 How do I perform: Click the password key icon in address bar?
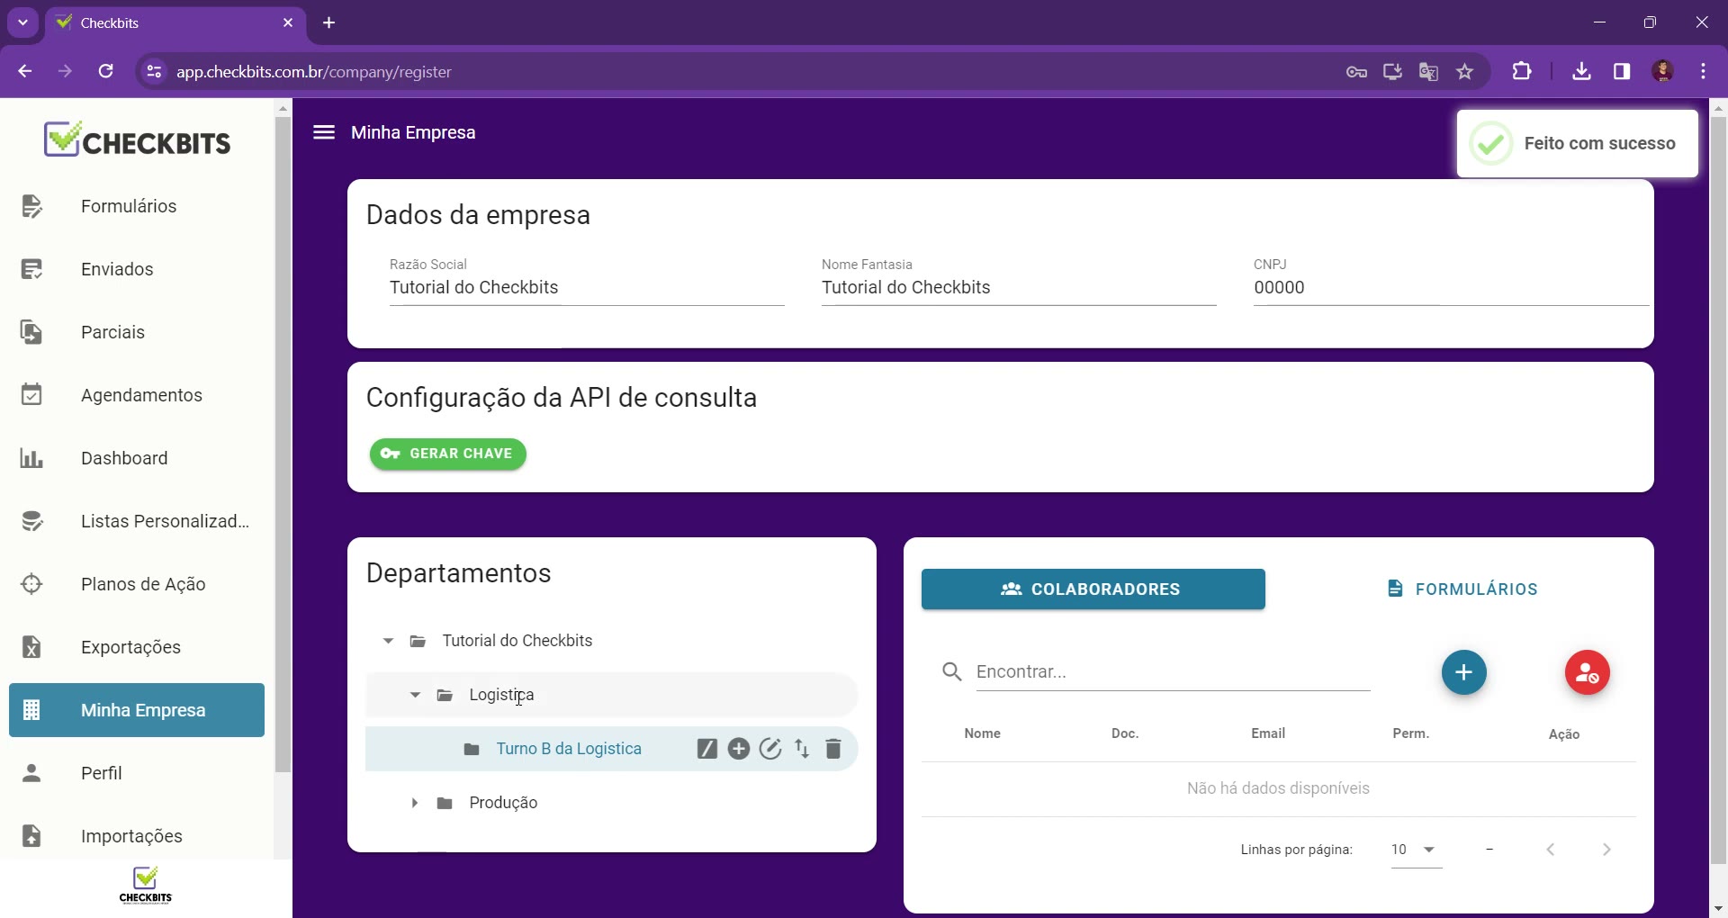click(1356, 71)
